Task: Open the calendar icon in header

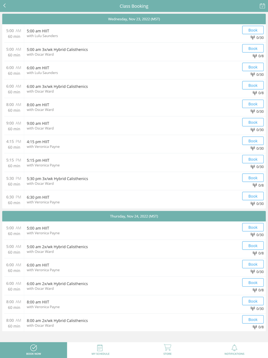Action: point(262,6)
